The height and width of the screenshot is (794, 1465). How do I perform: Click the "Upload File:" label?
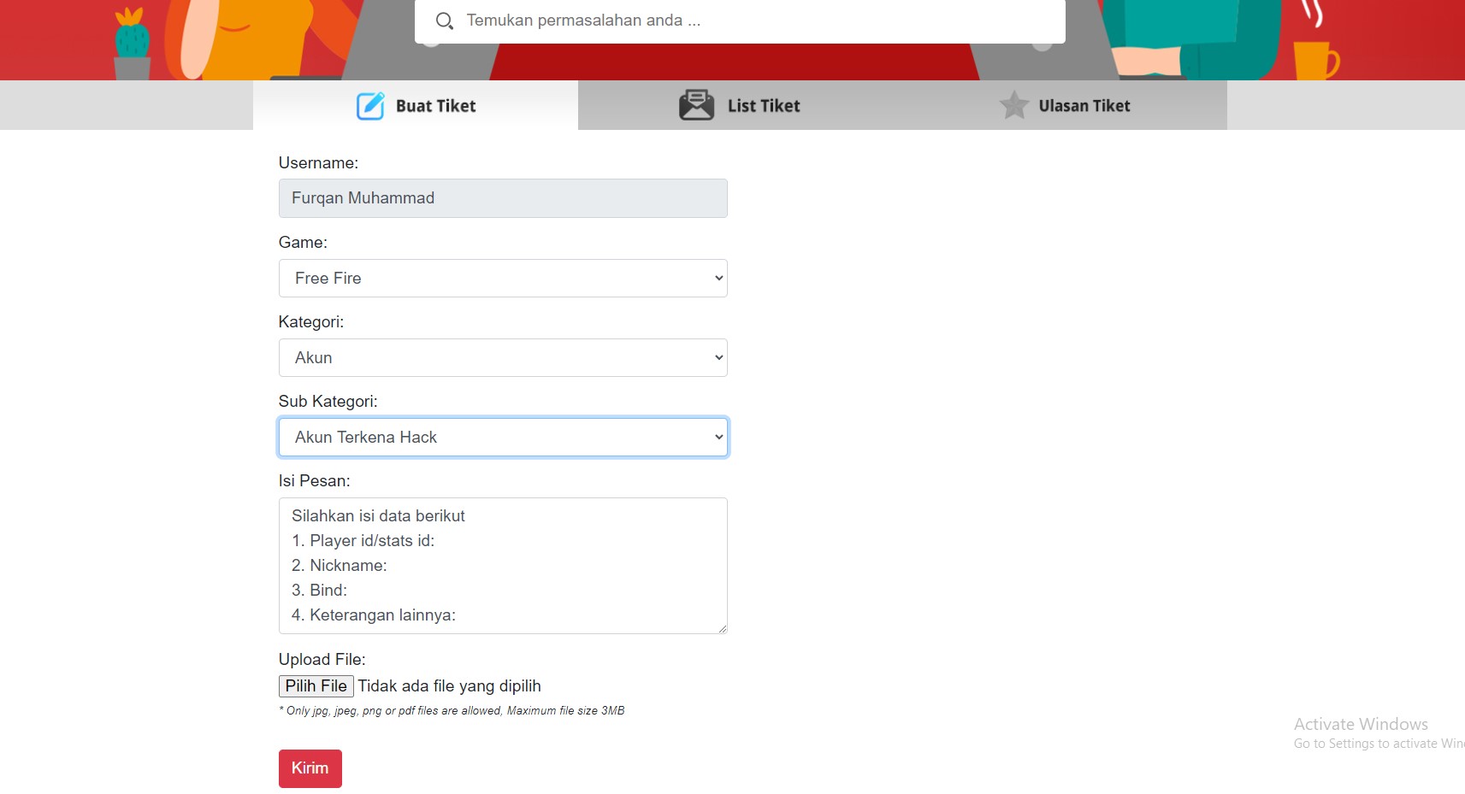click(x=322, y=659)
